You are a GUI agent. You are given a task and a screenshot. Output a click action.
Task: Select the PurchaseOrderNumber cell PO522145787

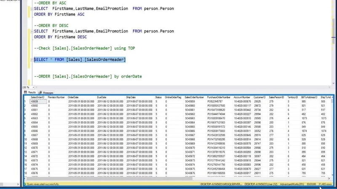219,101
